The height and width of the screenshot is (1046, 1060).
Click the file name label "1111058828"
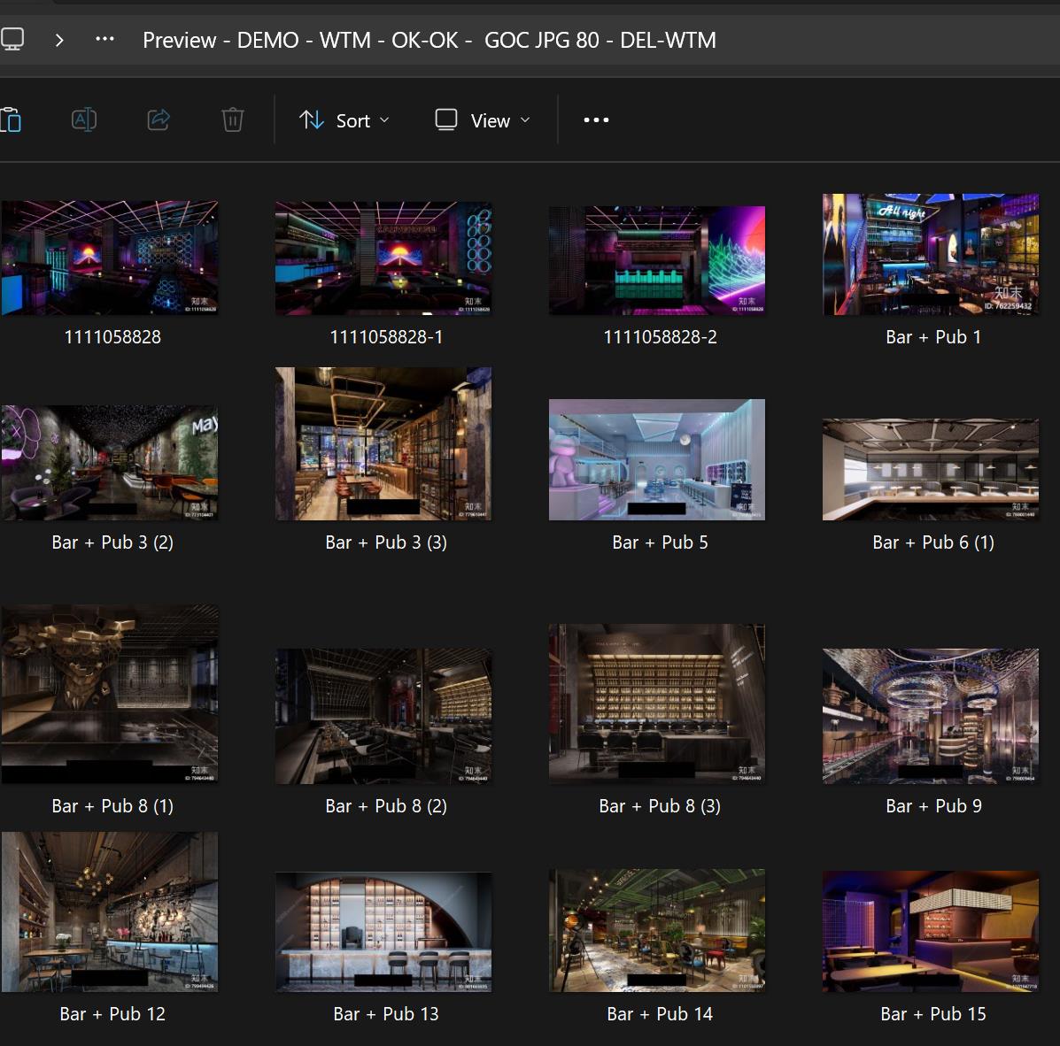coord(112,336)
